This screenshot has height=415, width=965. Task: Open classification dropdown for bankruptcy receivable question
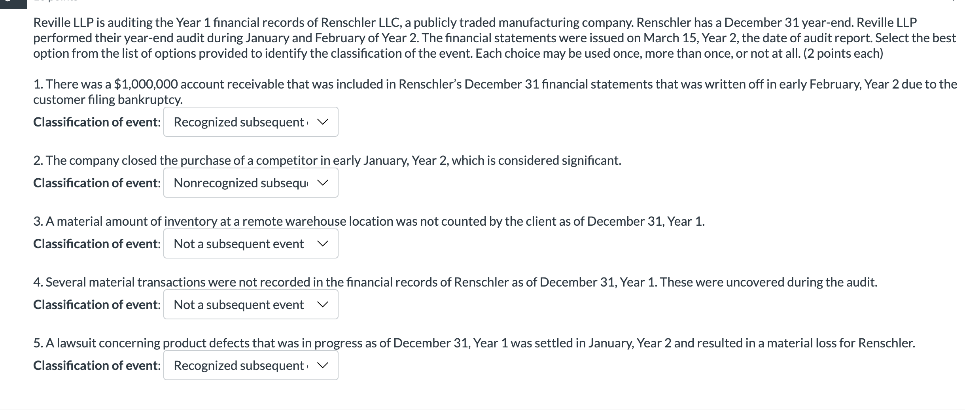[x=251, y=122]
